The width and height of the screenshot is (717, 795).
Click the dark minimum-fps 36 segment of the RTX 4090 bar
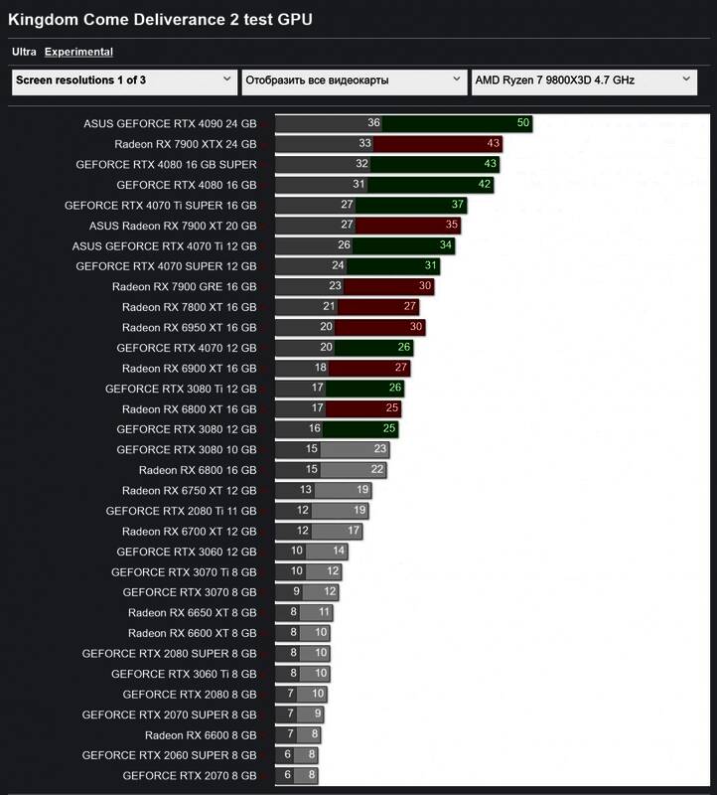(328, 123)
